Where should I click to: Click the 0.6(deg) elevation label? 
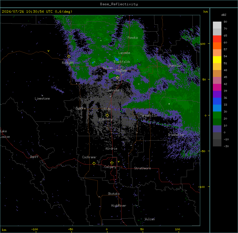tap(64, 12)
